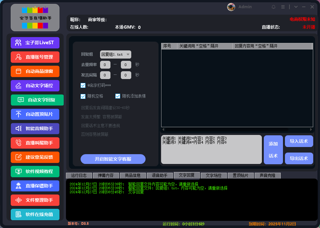Viewport: 320px width, 228px height.
Task: Open 直播保镖助手 from the sidebar
Action: tap(35, 186)
